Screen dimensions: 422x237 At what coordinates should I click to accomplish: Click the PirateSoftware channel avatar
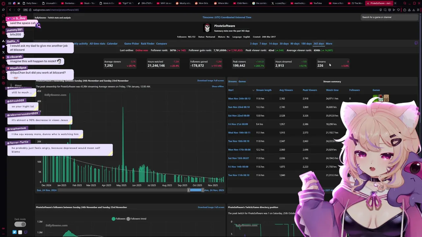point(207,28)
